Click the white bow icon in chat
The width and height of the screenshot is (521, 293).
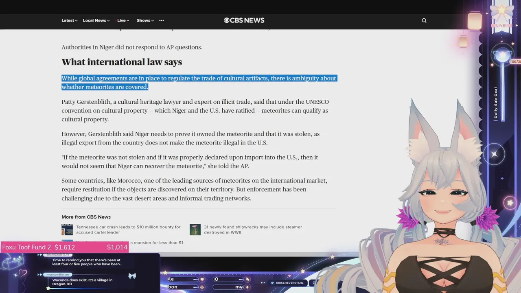click(x=132, y=276)
